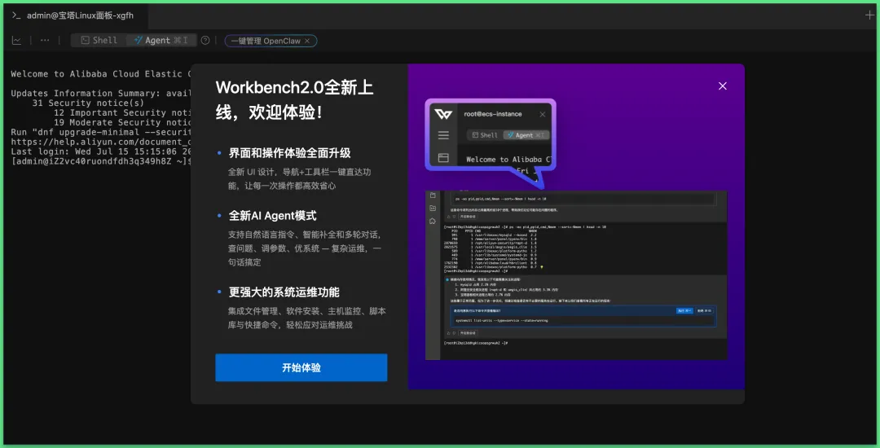Open the more options ellipsis menu
The height and width of the screenshot is (448, 880).
[x=45, y=41]
